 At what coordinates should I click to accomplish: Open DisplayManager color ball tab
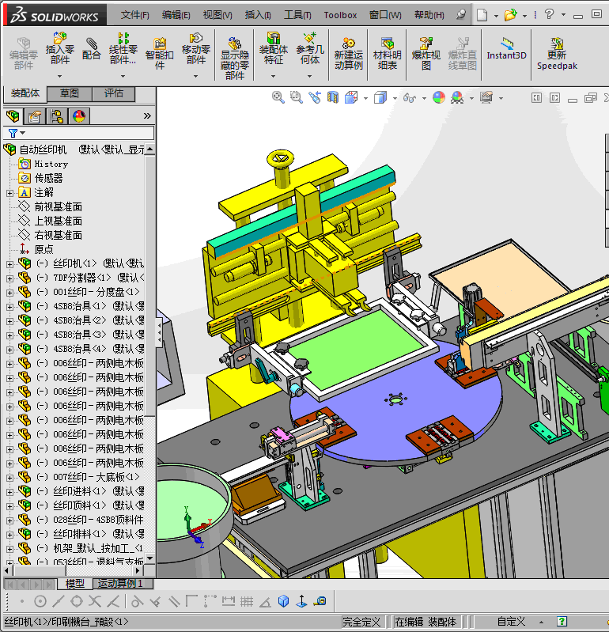(79, 116)
